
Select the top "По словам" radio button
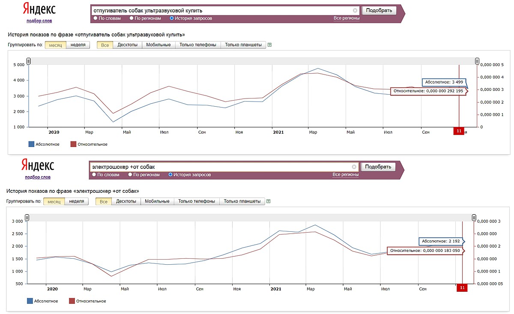point(95,18)
